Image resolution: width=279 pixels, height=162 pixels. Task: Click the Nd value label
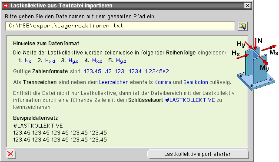(28, 61)
